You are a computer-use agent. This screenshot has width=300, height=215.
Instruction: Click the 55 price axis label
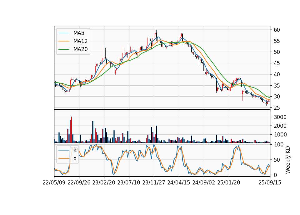[x=277, y=41]
